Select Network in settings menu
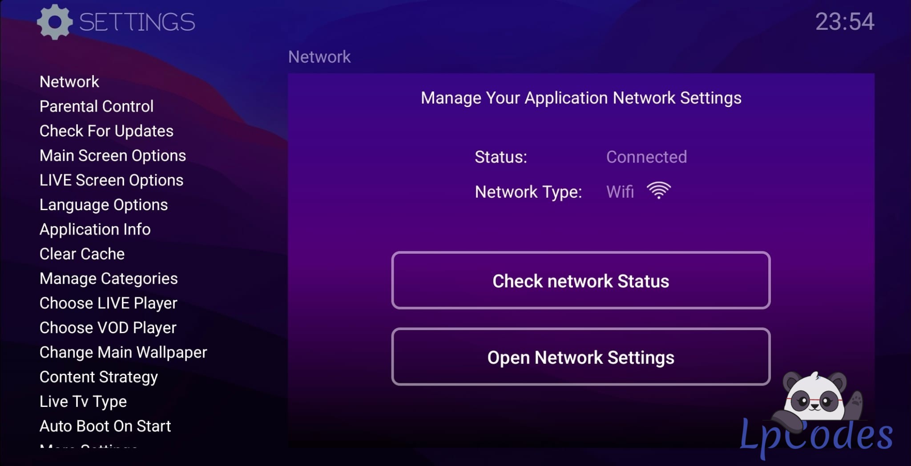The width and height of the screenshot is (911, 466). (x=69, y=82)
